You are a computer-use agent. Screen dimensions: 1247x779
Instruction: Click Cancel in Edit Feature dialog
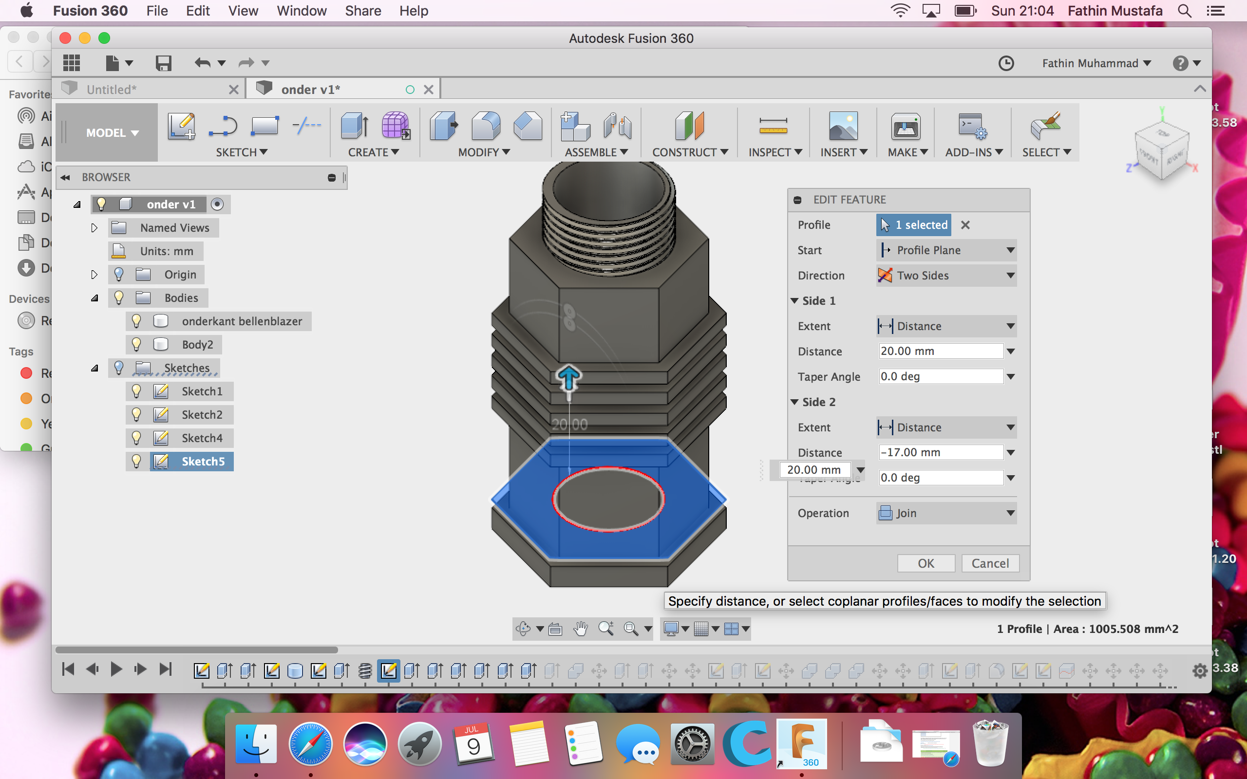tap(990, 563)
